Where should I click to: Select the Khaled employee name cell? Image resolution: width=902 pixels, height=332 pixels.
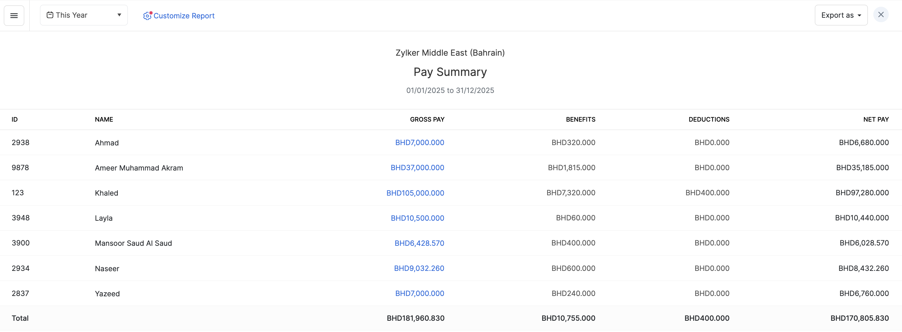(106, 193)
